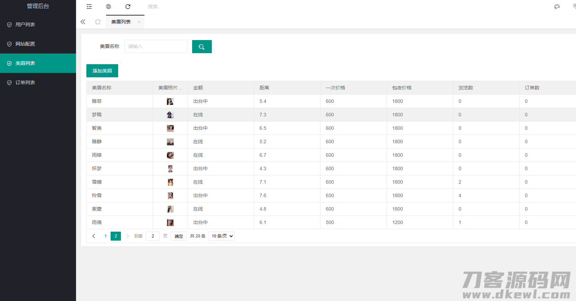Open the 10 条/页 page size dropdown
Screen dimensions: 576x301
click(x=222, y=236)
